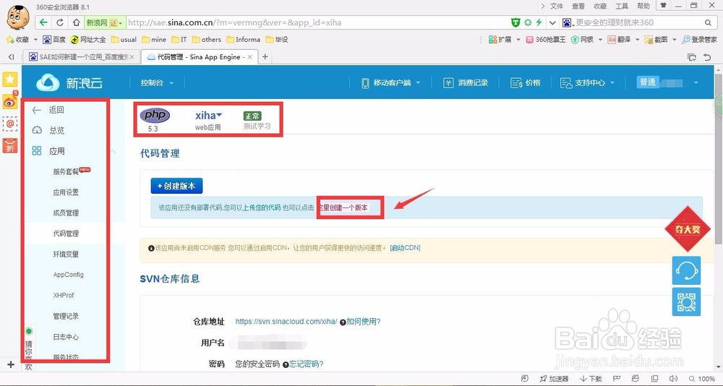Open the QR code scan button
The width and height of the screenshot is (723, 386).
687,301
